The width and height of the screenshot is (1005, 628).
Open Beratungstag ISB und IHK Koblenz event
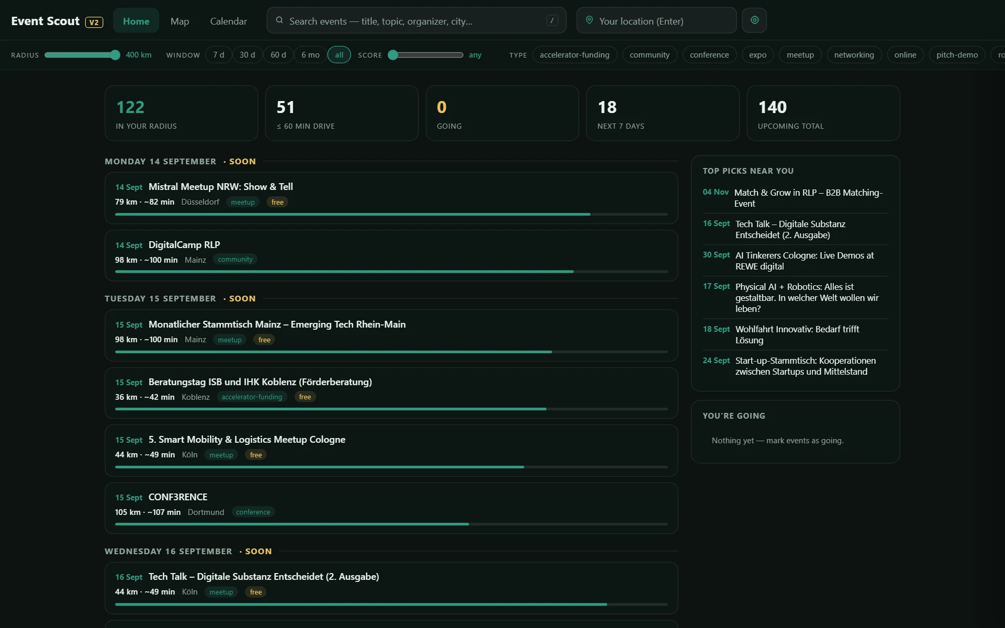391,393
